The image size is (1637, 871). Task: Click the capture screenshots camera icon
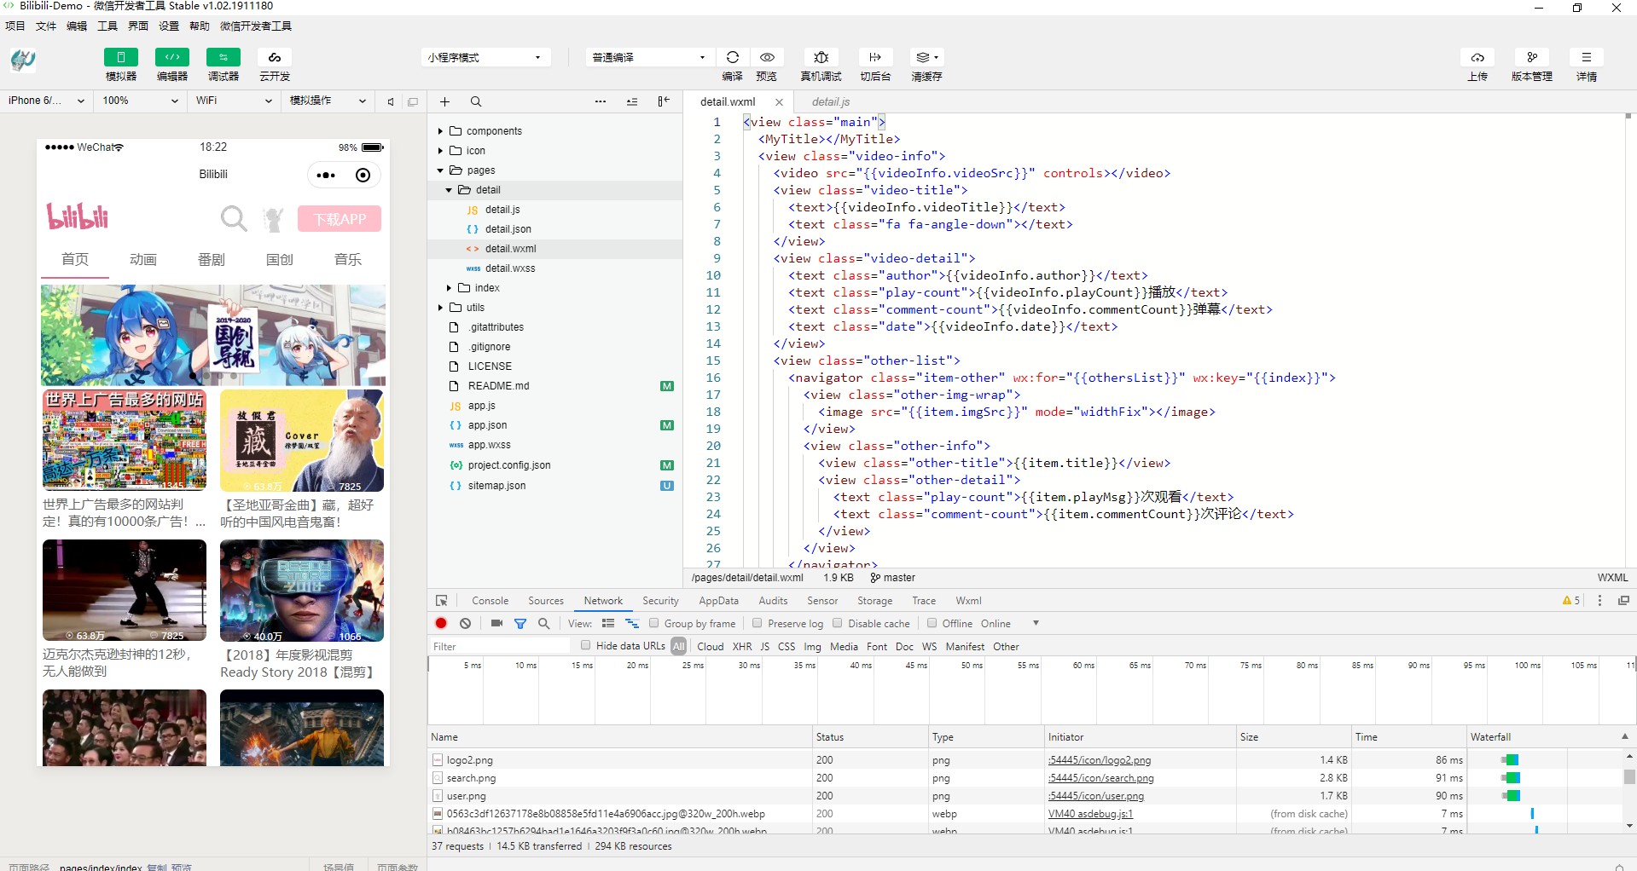point(496,624)
